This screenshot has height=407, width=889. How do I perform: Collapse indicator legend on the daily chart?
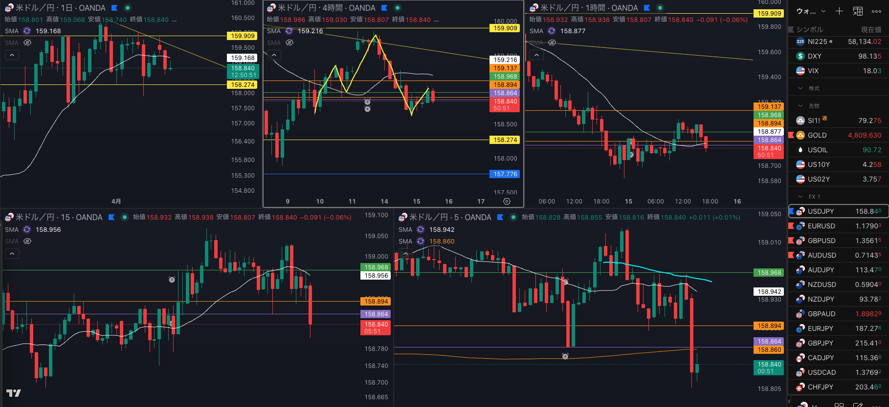[x=12, y=55]
